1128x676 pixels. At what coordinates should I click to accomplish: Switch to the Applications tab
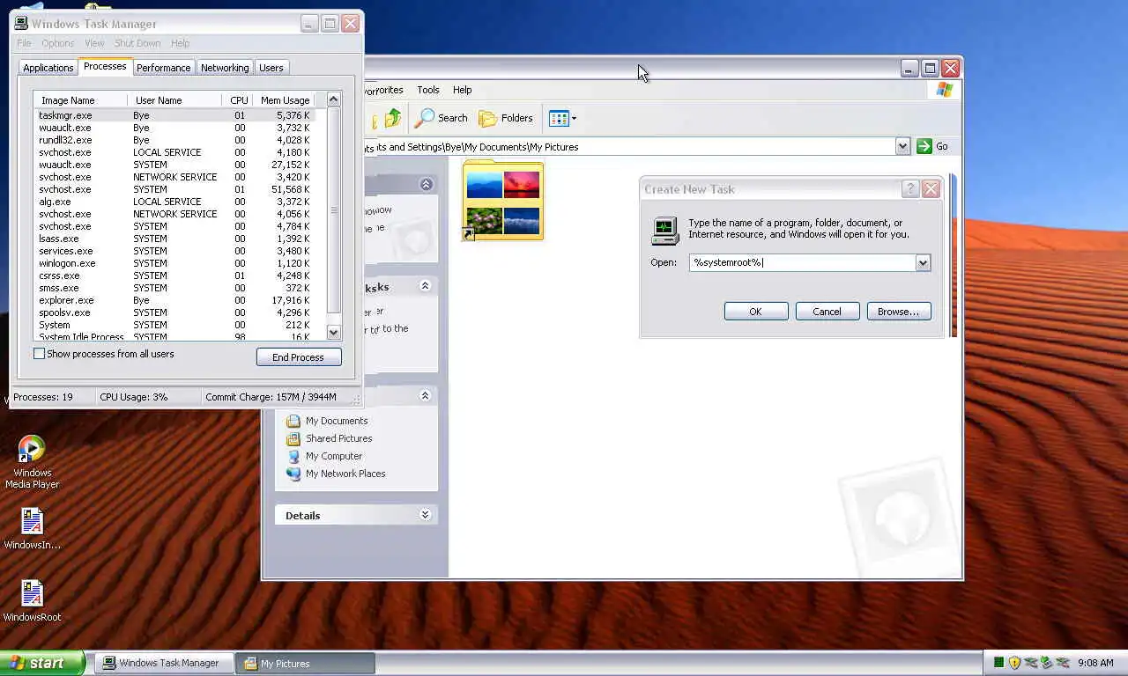[x=48, y=68]
